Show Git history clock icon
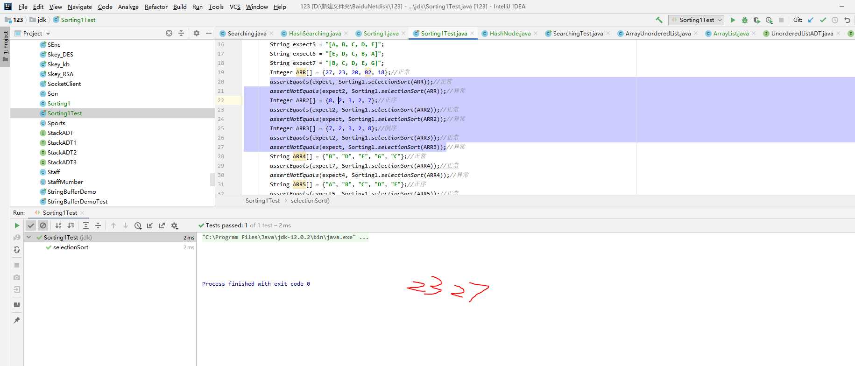The width and height of the screenshot is (855, 366). pos(835,20)
